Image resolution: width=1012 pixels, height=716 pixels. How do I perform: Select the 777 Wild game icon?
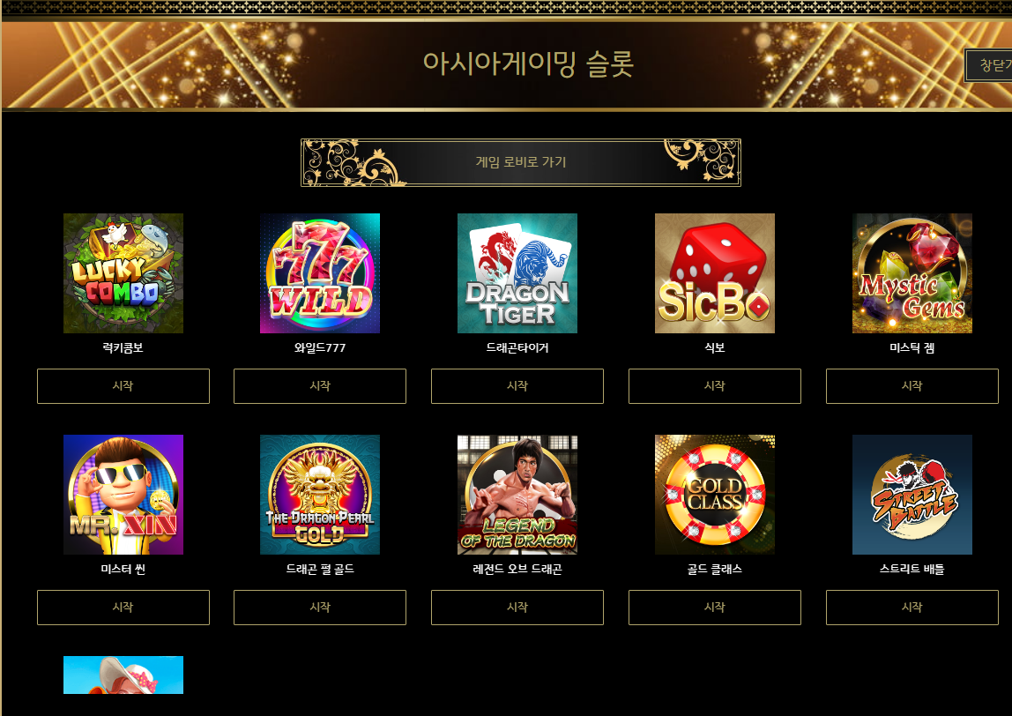click(x=320, y=273)
